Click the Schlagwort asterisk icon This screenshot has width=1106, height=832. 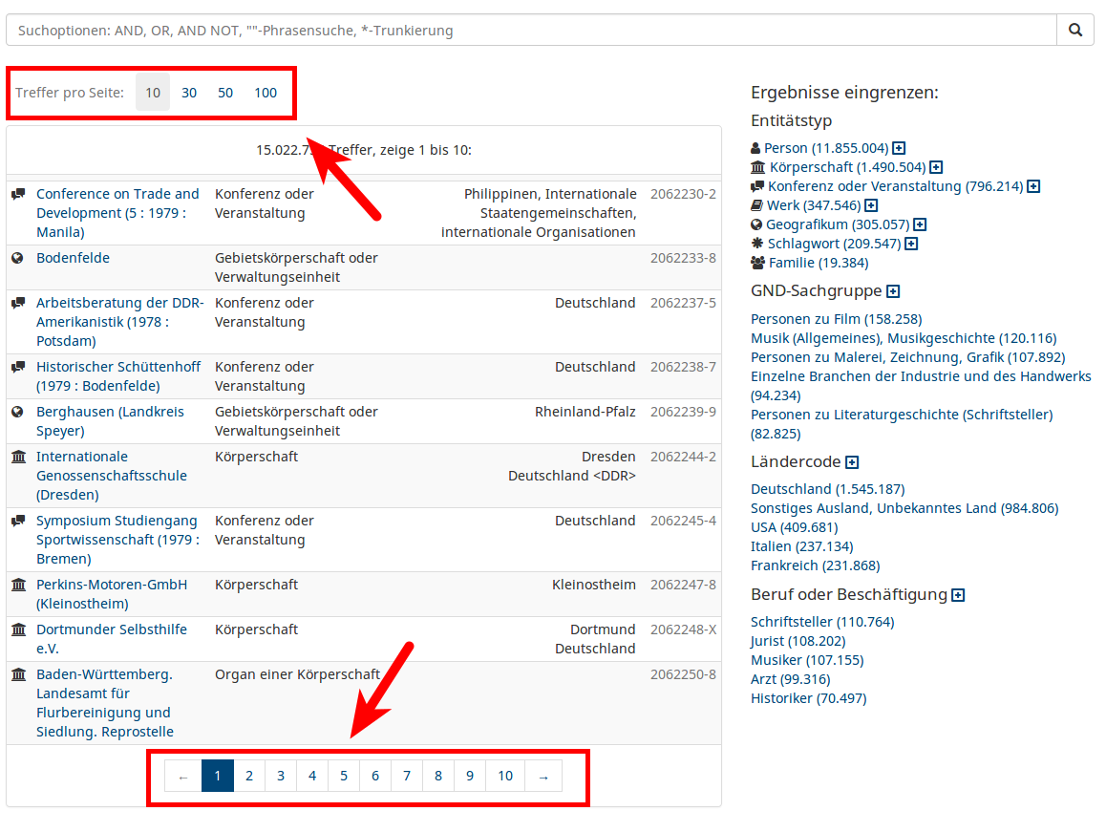756,244
